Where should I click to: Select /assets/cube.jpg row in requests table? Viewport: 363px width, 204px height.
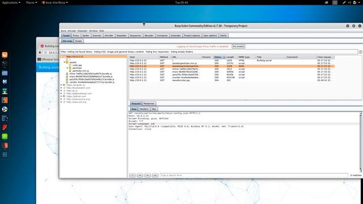point(231,80)
